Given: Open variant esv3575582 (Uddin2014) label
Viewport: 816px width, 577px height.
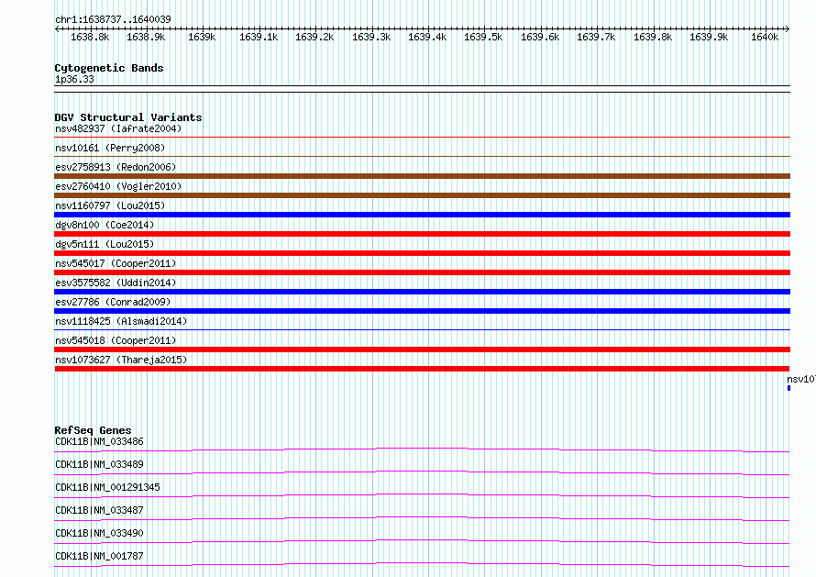Looking at the screenshot, I should tap(116, 283).
